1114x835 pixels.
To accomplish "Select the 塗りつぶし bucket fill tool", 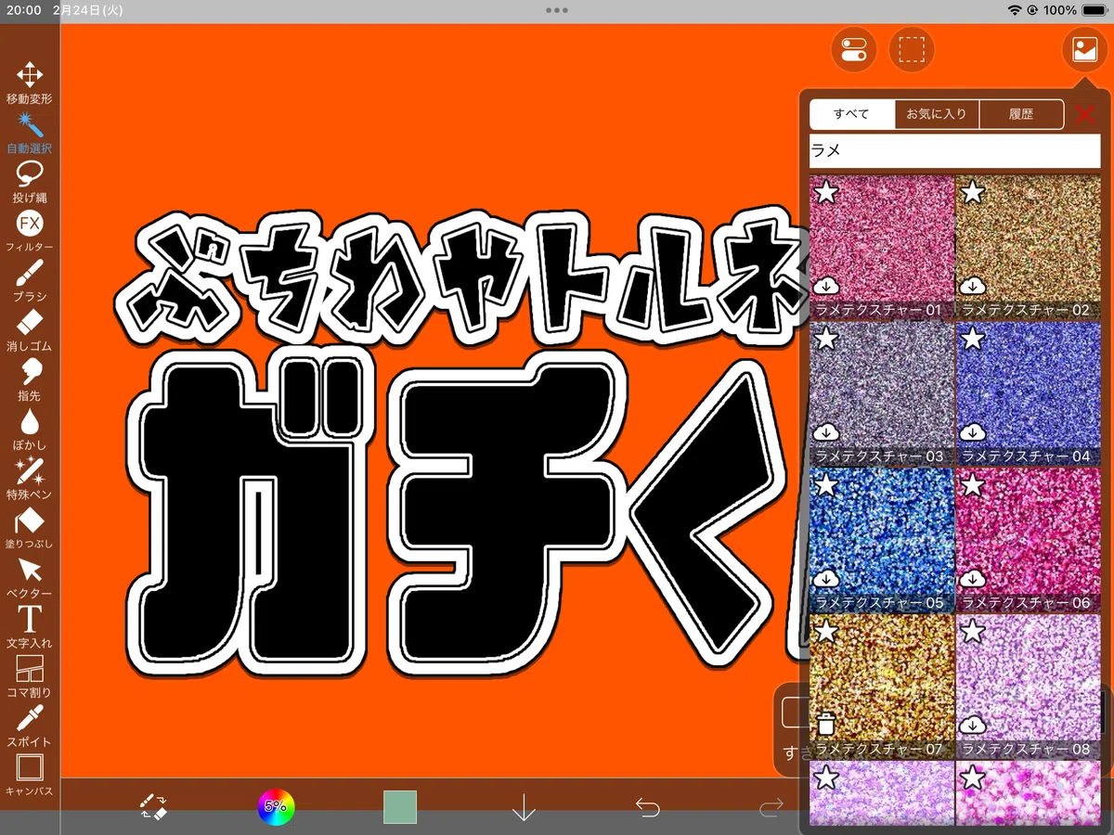I will pyautogui.click(x=30, y=528).
